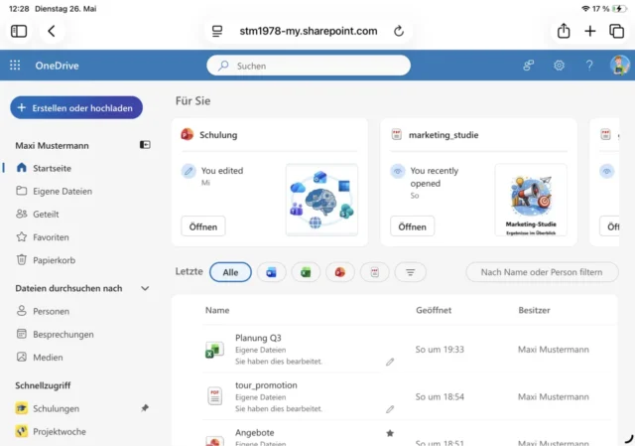Viewport: 635px width, 446px height.
Task: Open the Planung Q3 file name
Action: (258, 338)
